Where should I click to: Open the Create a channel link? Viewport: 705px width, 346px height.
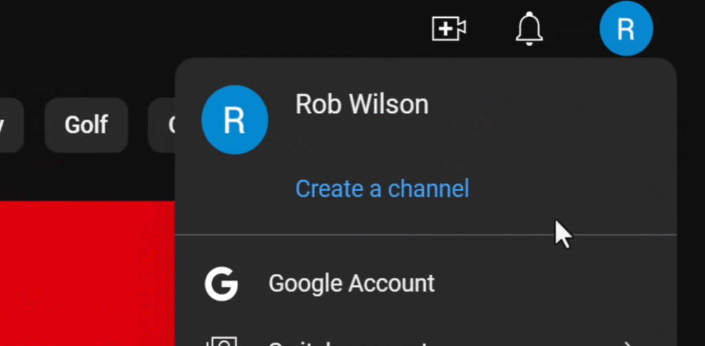coord(382,188)
